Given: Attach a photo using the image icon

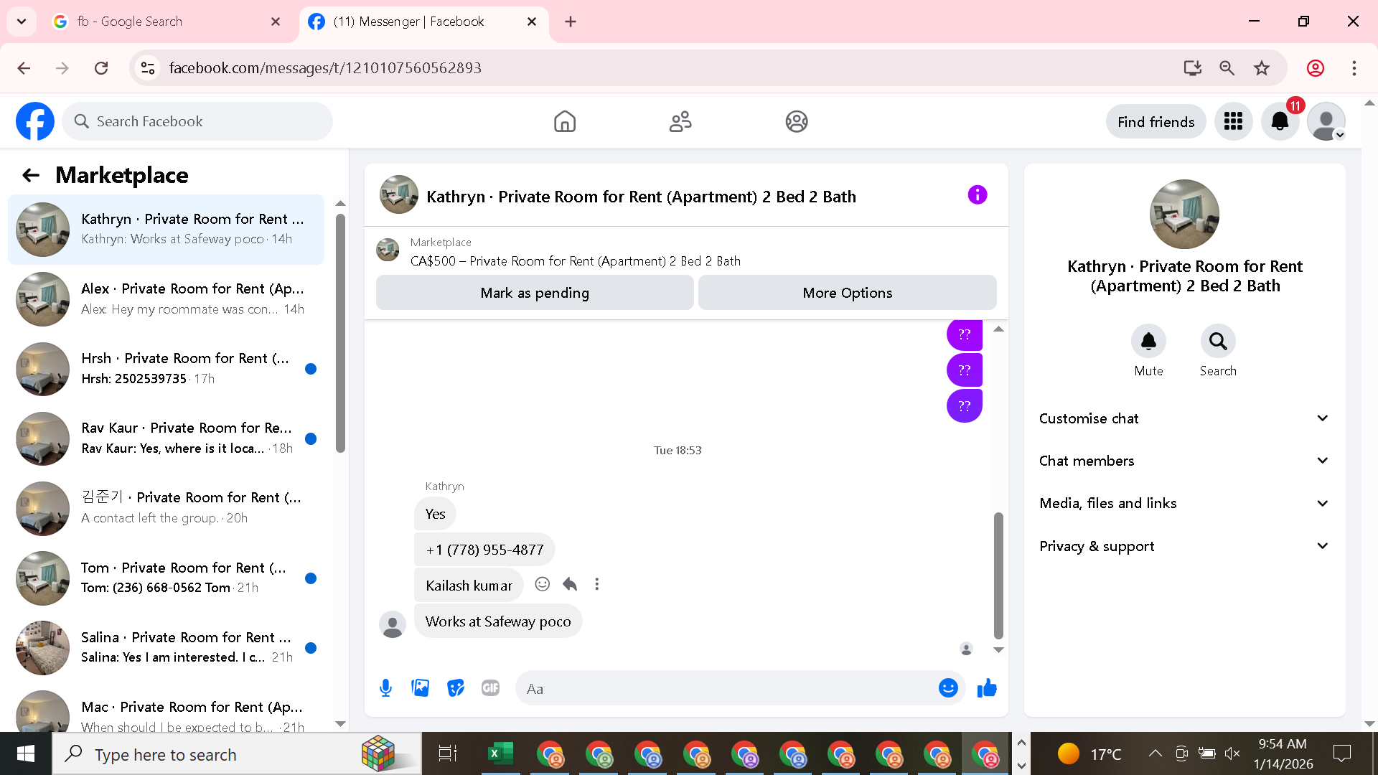Looking at the screenshot, I should click(x=421, y=689).
